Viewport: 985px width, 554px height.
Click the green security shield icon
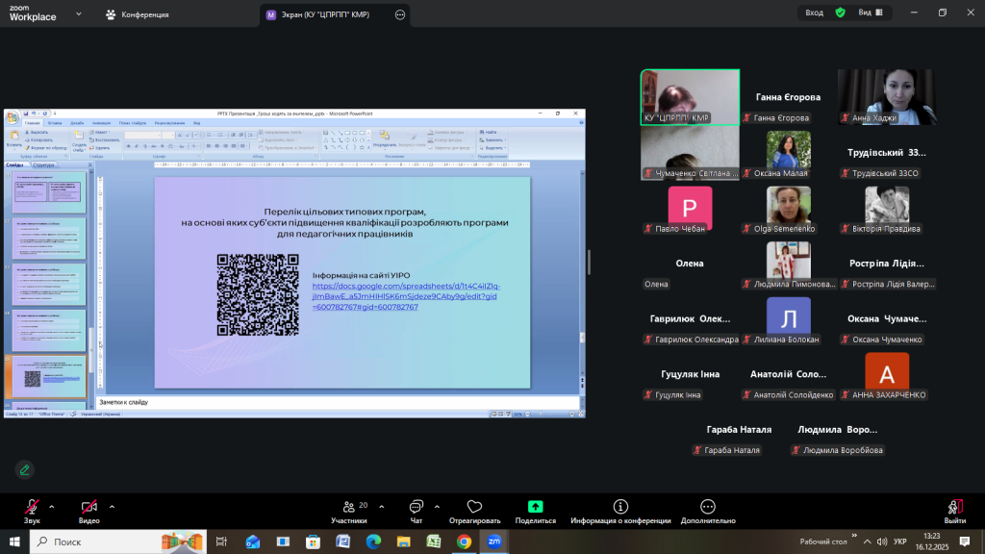840,13
